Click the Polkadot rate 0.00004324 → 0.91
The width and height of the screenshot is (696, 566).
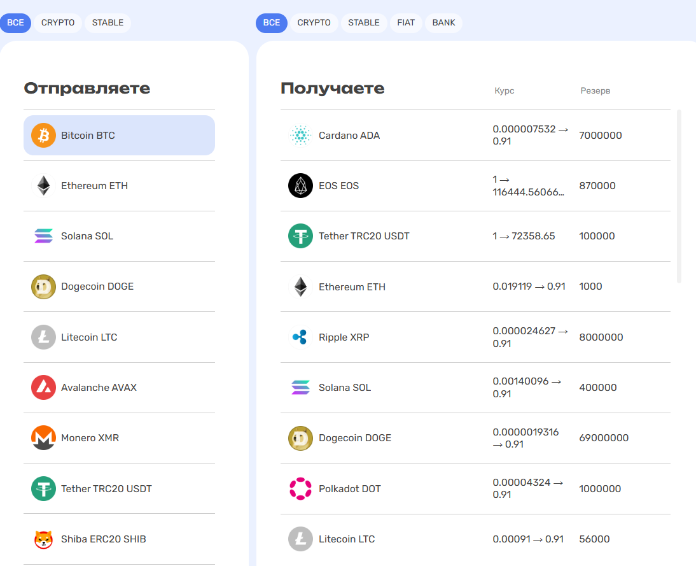pos(528,488)
